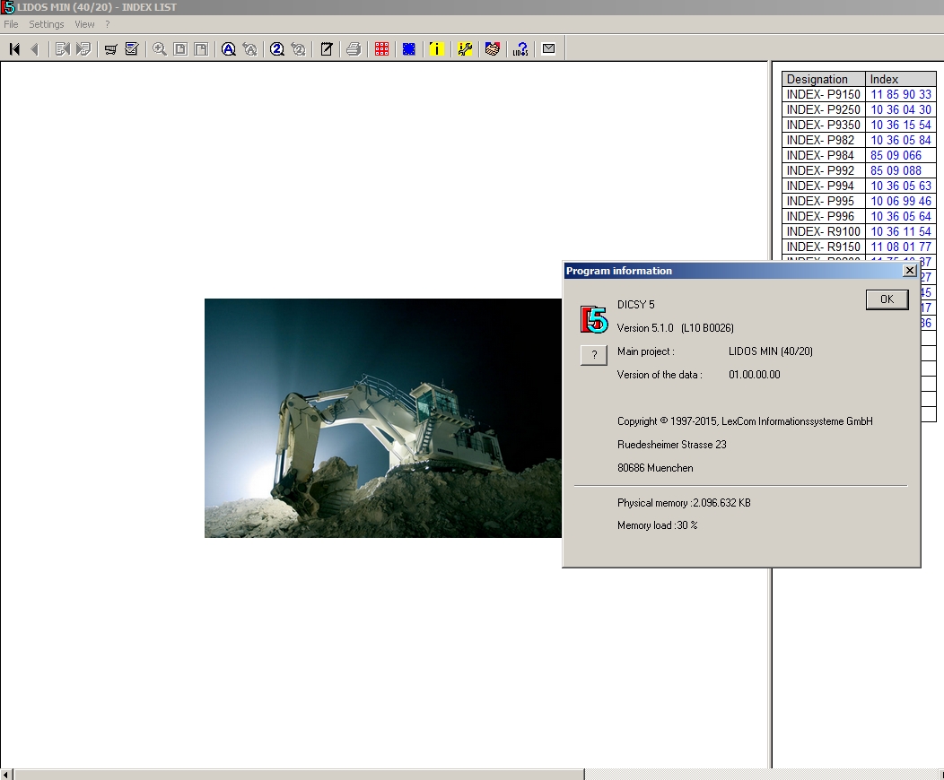The width and height of the screenshot is (944, 780).
Task: Open the email envelope icon
Action: pos(548,49)
